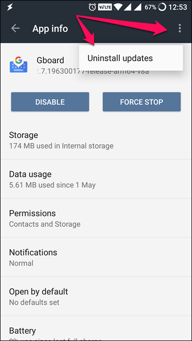192x341 pixels.
Task: Open the Notifications setting
Action: tap(96, 257)
